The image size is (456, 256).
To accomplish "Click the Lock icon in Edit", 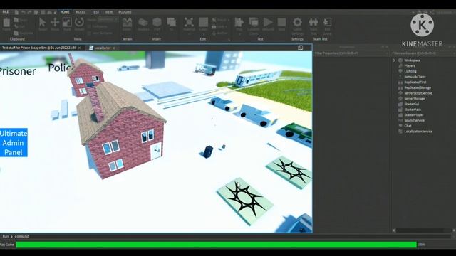I will coord(214,26).
